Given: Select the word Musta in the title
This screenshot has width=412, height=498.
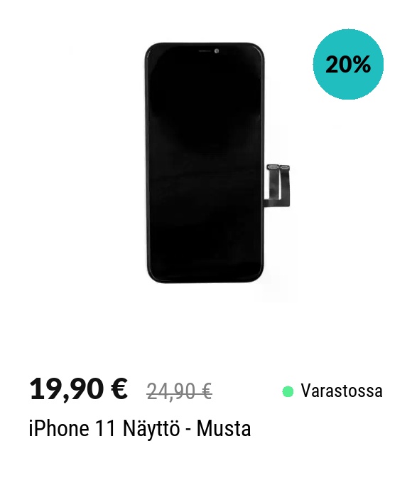Looking at the screenshot, I should (x=224, y=428).
